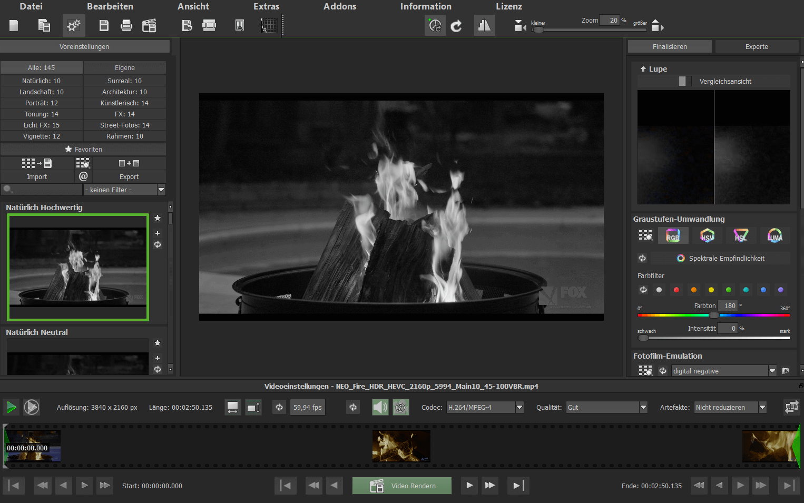
Task: Open the keinen Filter dropdown
Action: coord(124,190)
